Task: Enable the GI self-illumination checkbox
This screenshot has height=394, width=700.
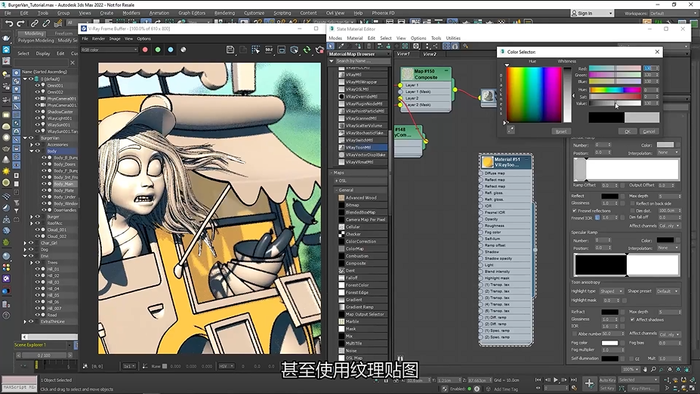Action: pyautogui.click(x=631, y=359)
